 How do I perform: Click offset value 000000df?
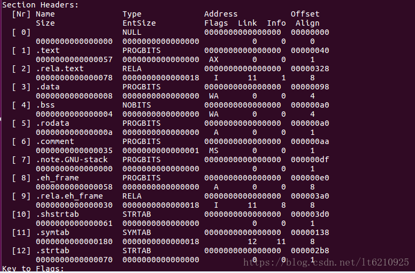[x=310, y=160]
